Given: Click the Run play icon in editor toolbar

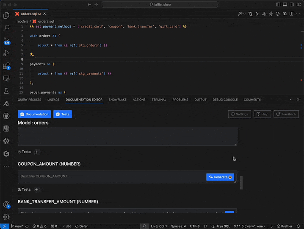Looking at the screenshot, I should (x=257, y=14).
